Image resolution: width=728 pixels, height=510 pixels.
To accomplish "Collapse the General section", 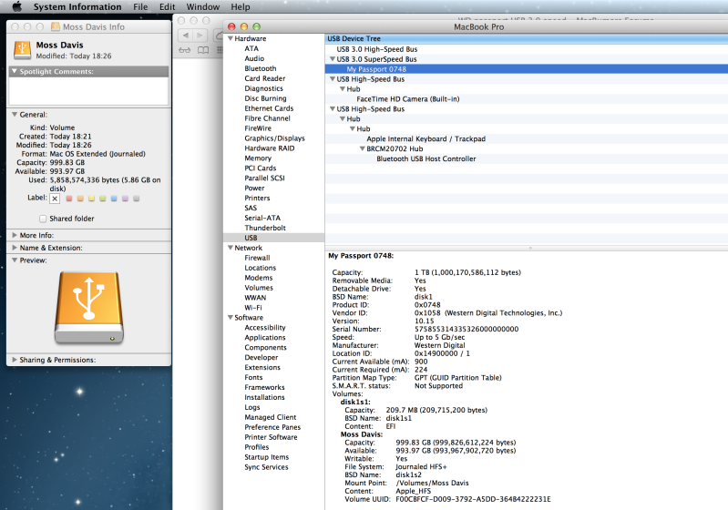I will coord(15,114).
